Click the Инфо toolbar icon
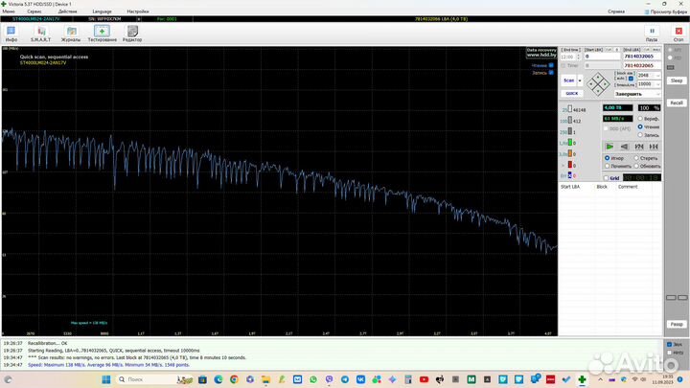Screen dimensions: 690x388 [x=11, y=33]
